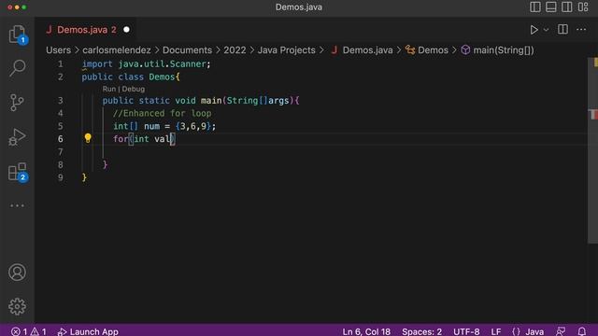Click Run code lens link
The image size is (598, 336).
[108, 89]
